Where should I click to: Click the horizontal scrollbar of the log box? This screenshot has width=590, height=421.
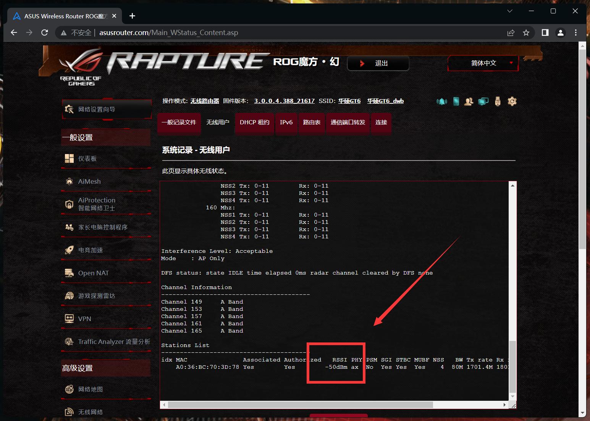[x=300, y=405]
